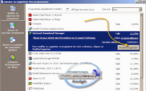
Task: Click the Internet Download Manager icon
Action: [x=30, y=33]
